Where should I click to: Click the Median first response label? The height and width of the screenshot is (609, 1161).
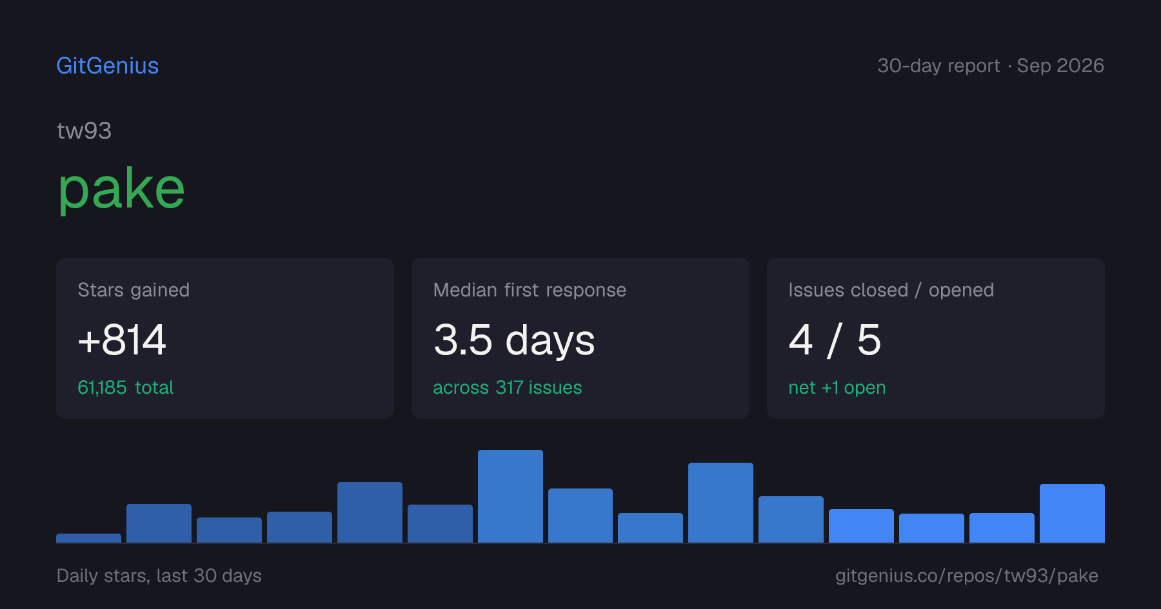pos(530,290)
